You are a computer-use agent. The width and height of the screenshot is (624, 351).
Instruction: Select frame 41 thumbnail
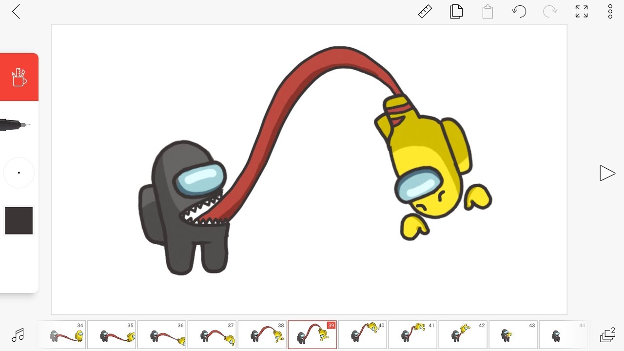tap(413, 334)
